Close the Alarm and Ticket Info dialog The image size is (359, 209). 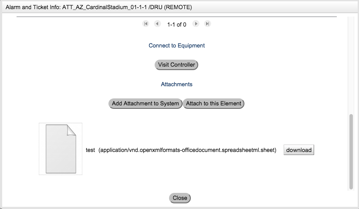pos(180,198)
